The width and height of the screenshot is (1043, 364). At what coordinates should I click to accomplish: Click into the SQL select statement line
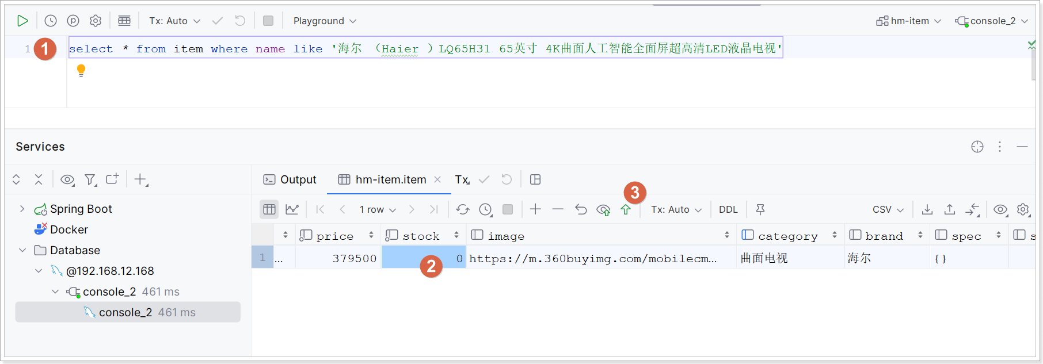pos(425,48)
